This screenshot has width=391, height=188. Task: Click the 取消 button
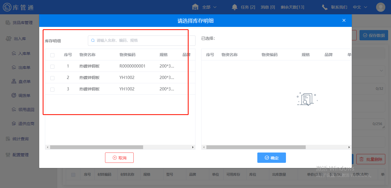click(x=119, y=158)
